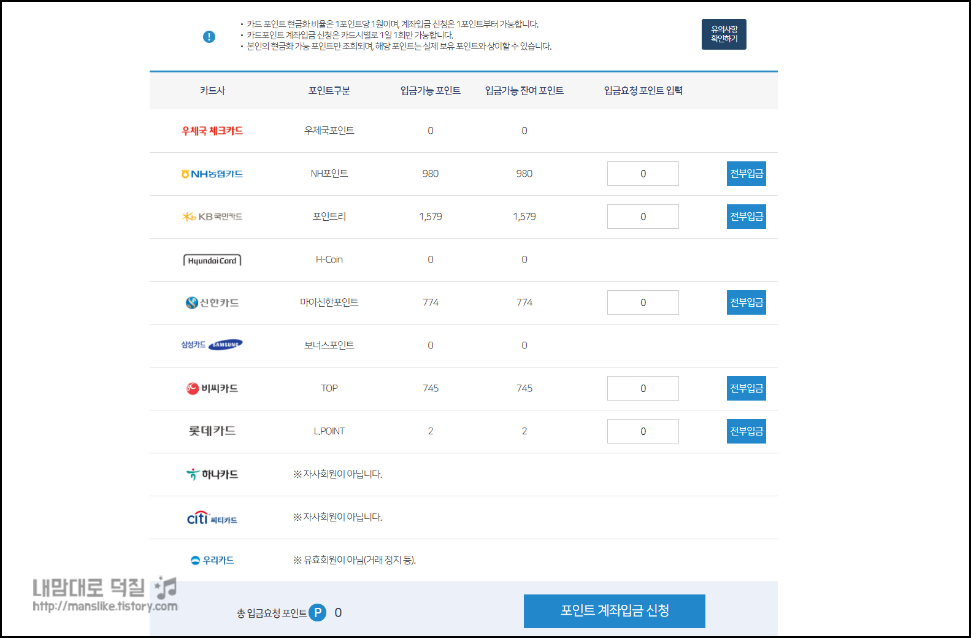971x638 pixels.
Task: Click the 비씨카드 logo
Action: click(212, 388)
